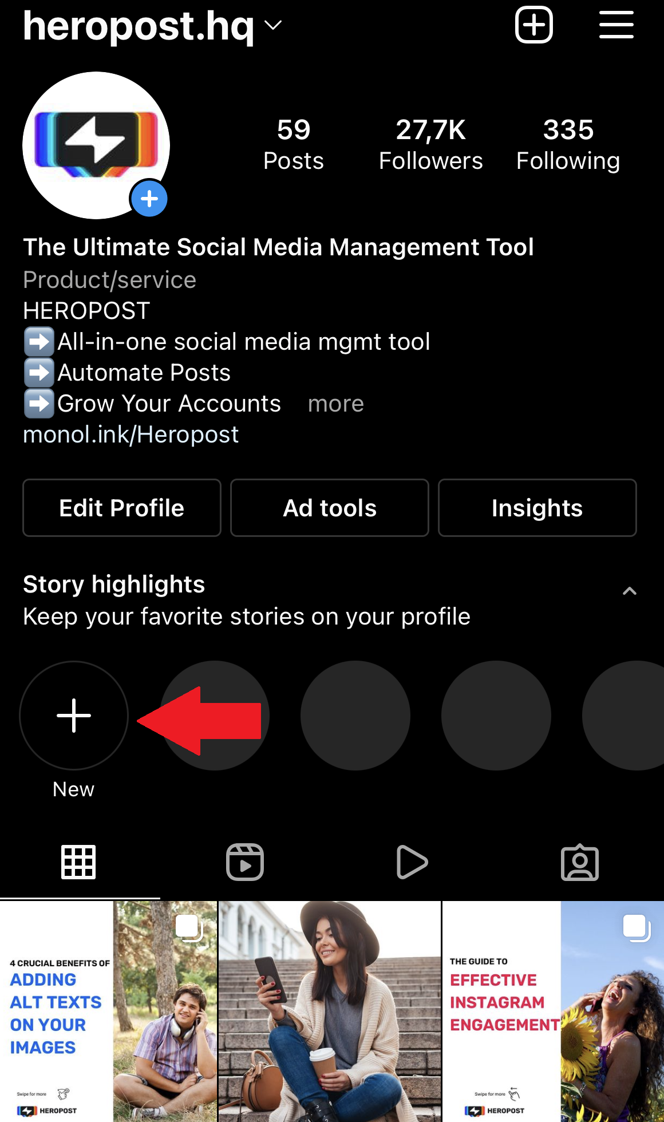Switch to the posts grid tab
664x1122 pixels.
pyautogui.click(x=78, y=862)
